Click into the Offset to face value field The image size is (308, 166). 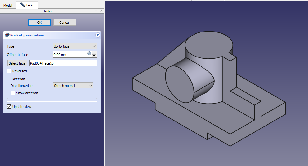coord(70,55)
